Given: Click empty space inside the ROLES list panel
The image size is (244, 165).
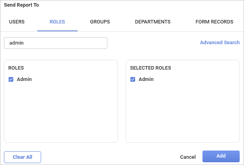Looking at the screenshot, I should (61, 113).
